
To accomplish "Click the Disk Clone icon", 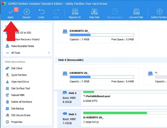I will (7, 68).
